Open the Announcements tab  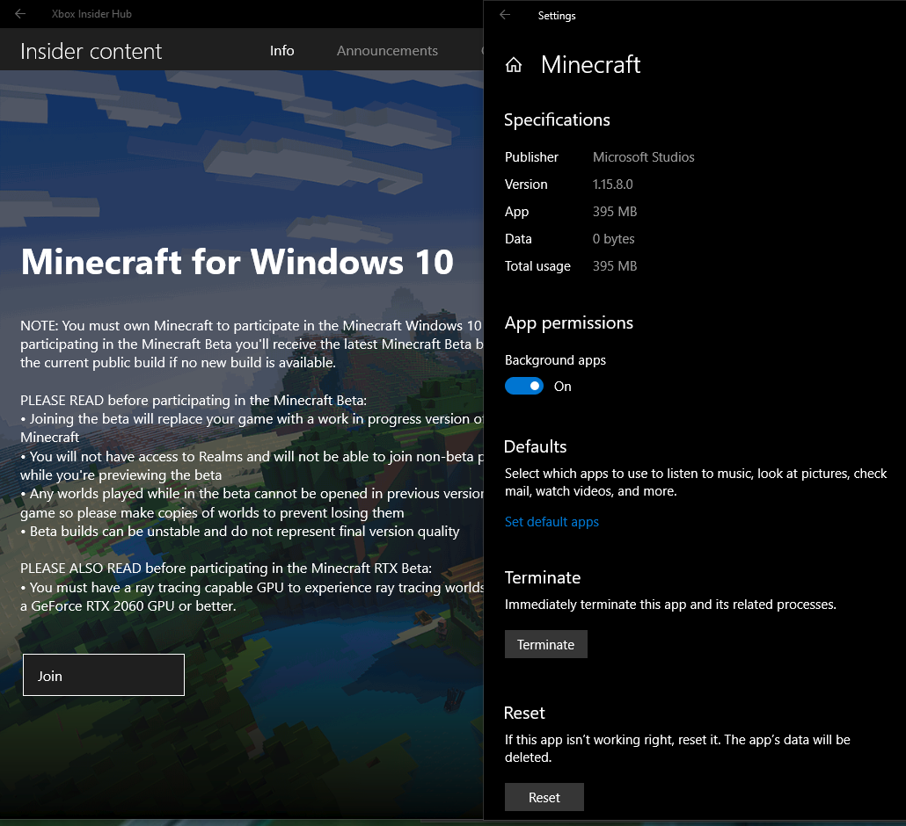(387, 51)
